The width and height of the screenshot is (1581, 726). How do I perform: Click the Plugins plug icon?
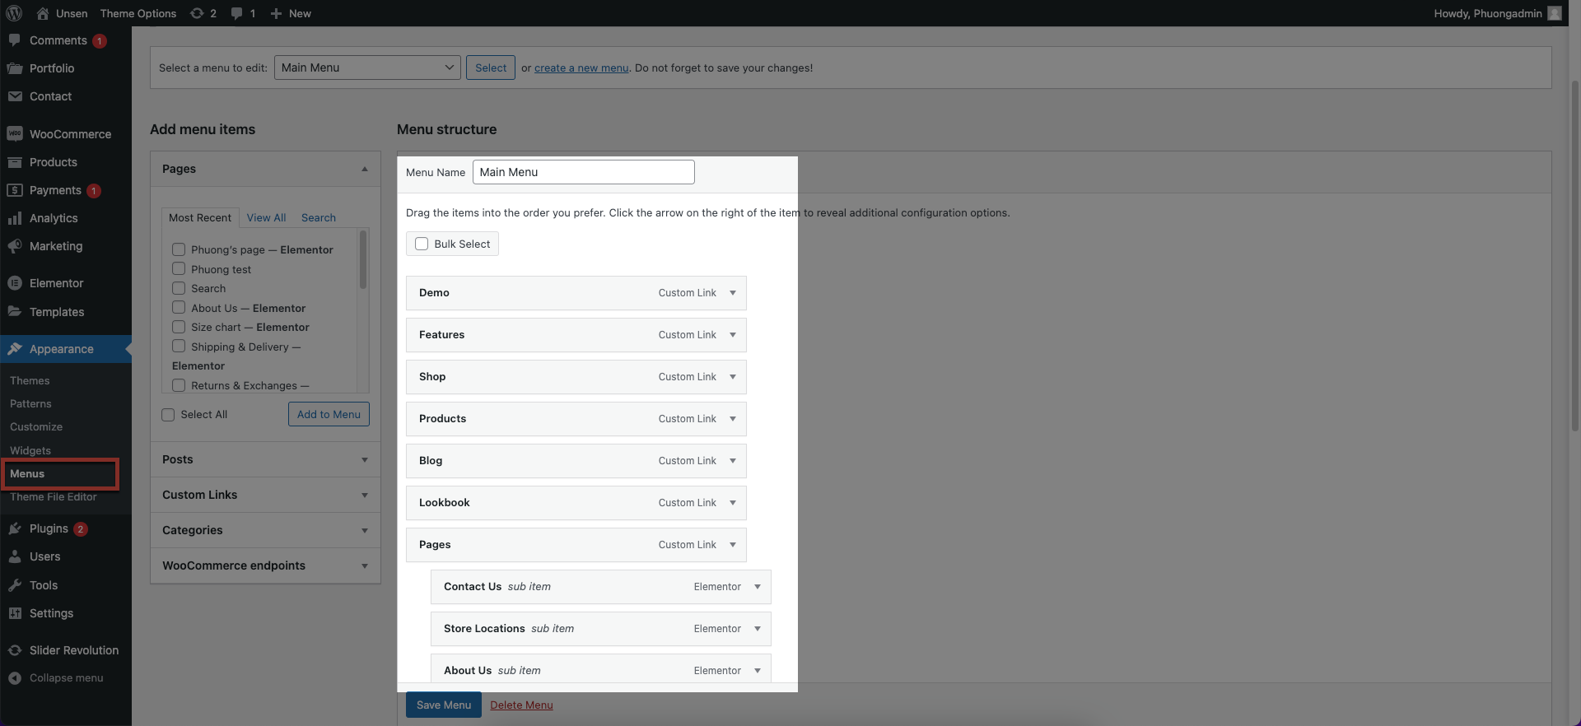pos(15,528)
